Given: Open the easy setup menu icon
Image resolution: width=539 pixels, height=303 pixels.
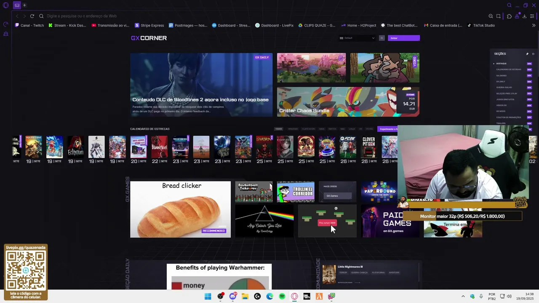Looking at the screenshot, I should 532,16.
